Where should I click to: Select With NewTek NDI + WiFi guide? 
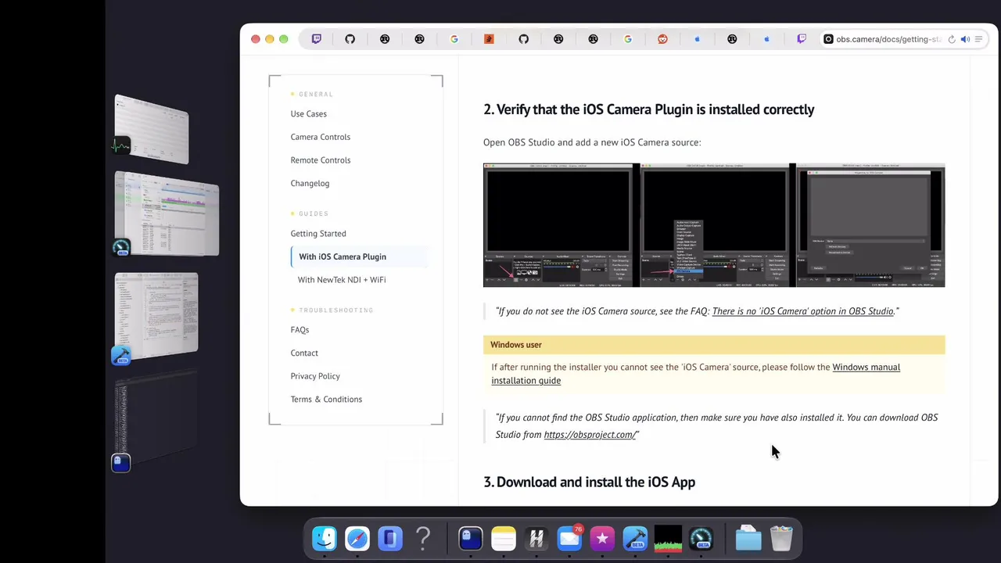tap(342, 280)
